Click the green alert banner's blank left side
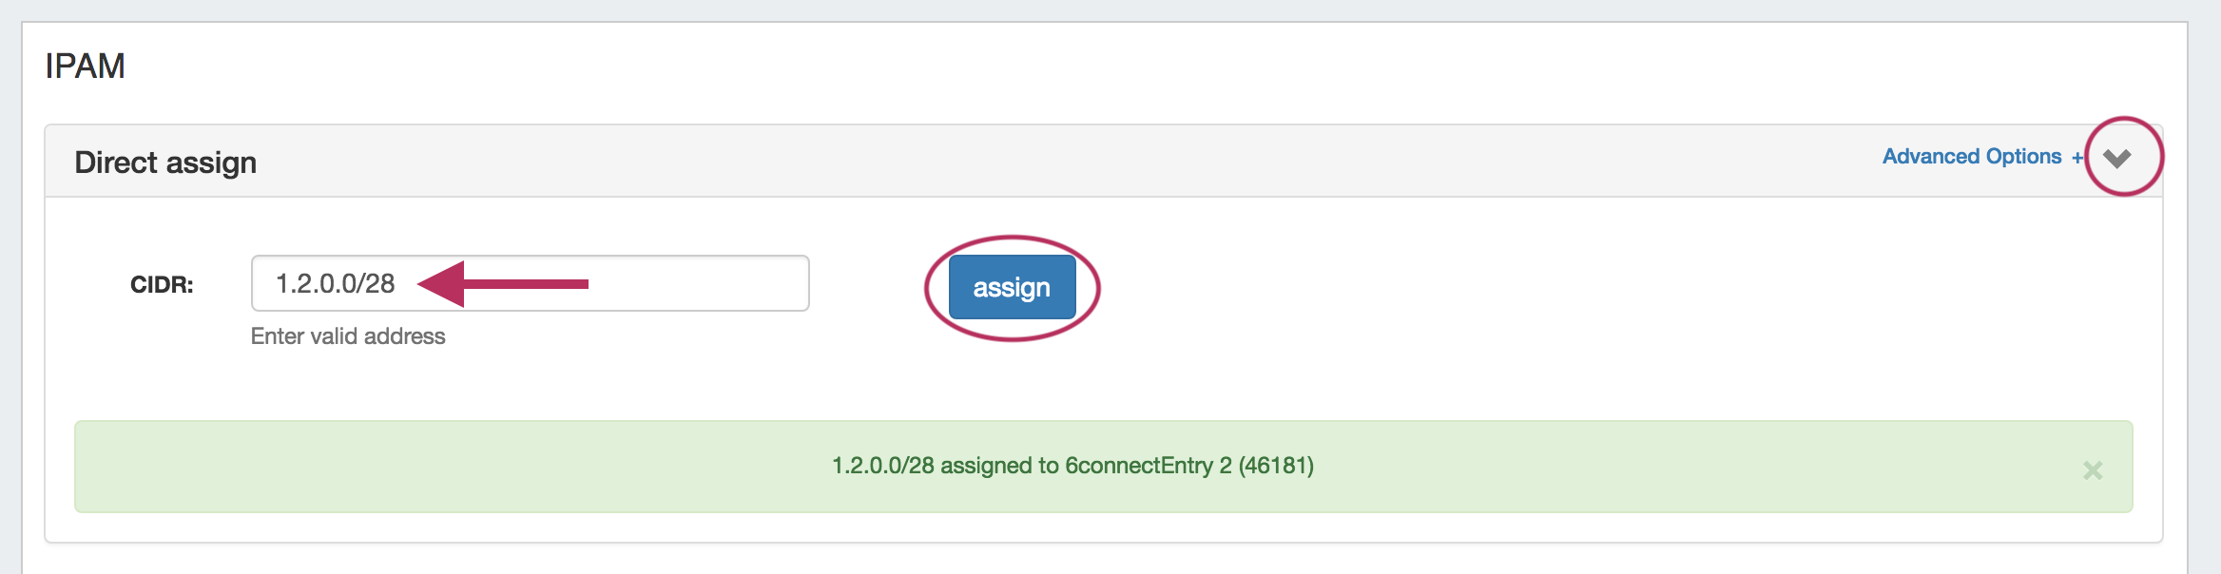2221x574 pixels. 380,467
